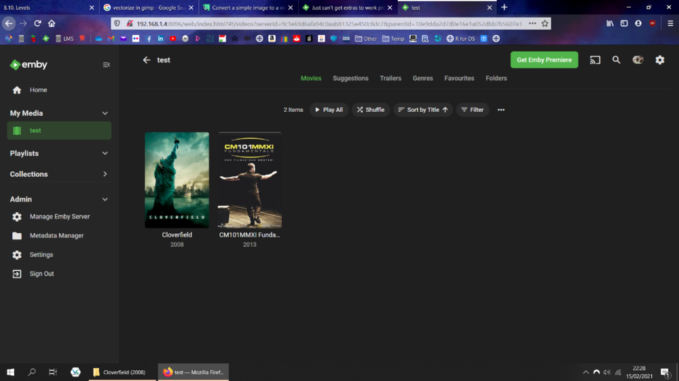Reload the page in Firefox
The image size is (679, 381).
click(37, 23)
